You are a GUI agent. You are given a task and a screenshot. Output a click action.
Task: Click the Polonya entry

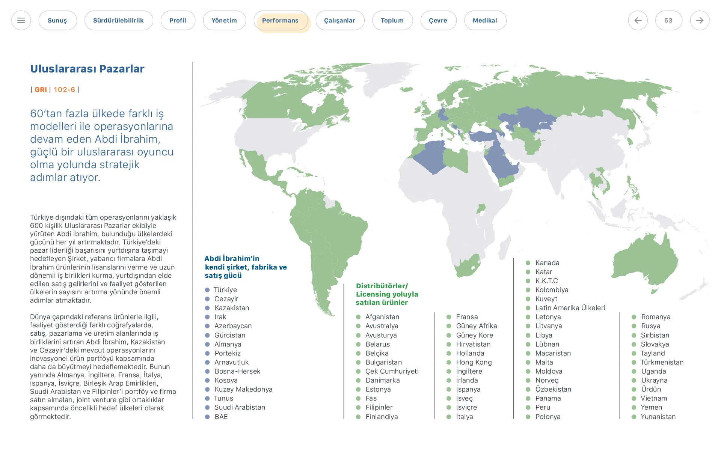point(548,417)
